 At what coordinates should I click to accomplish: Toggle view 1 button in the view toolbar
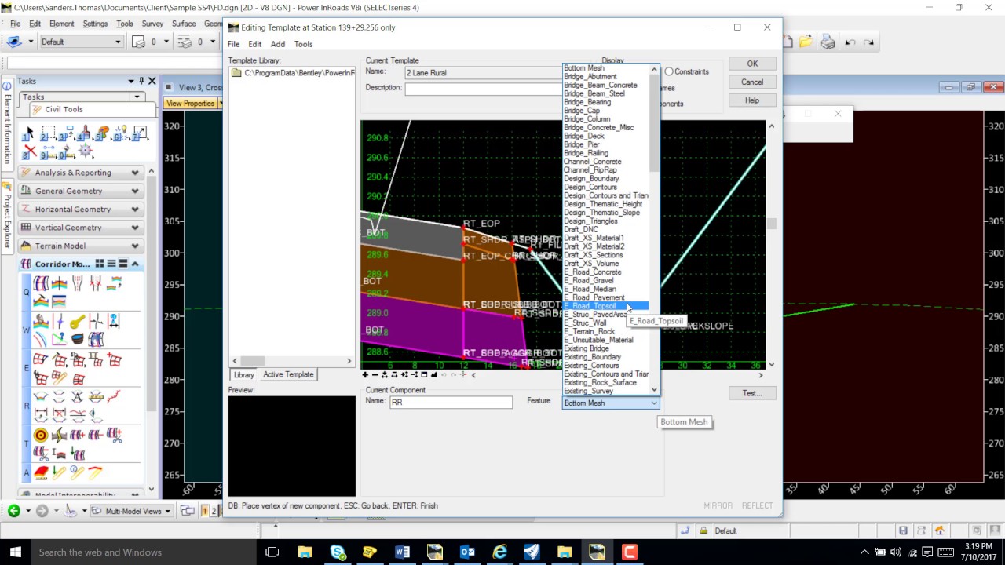coord(204,511)
